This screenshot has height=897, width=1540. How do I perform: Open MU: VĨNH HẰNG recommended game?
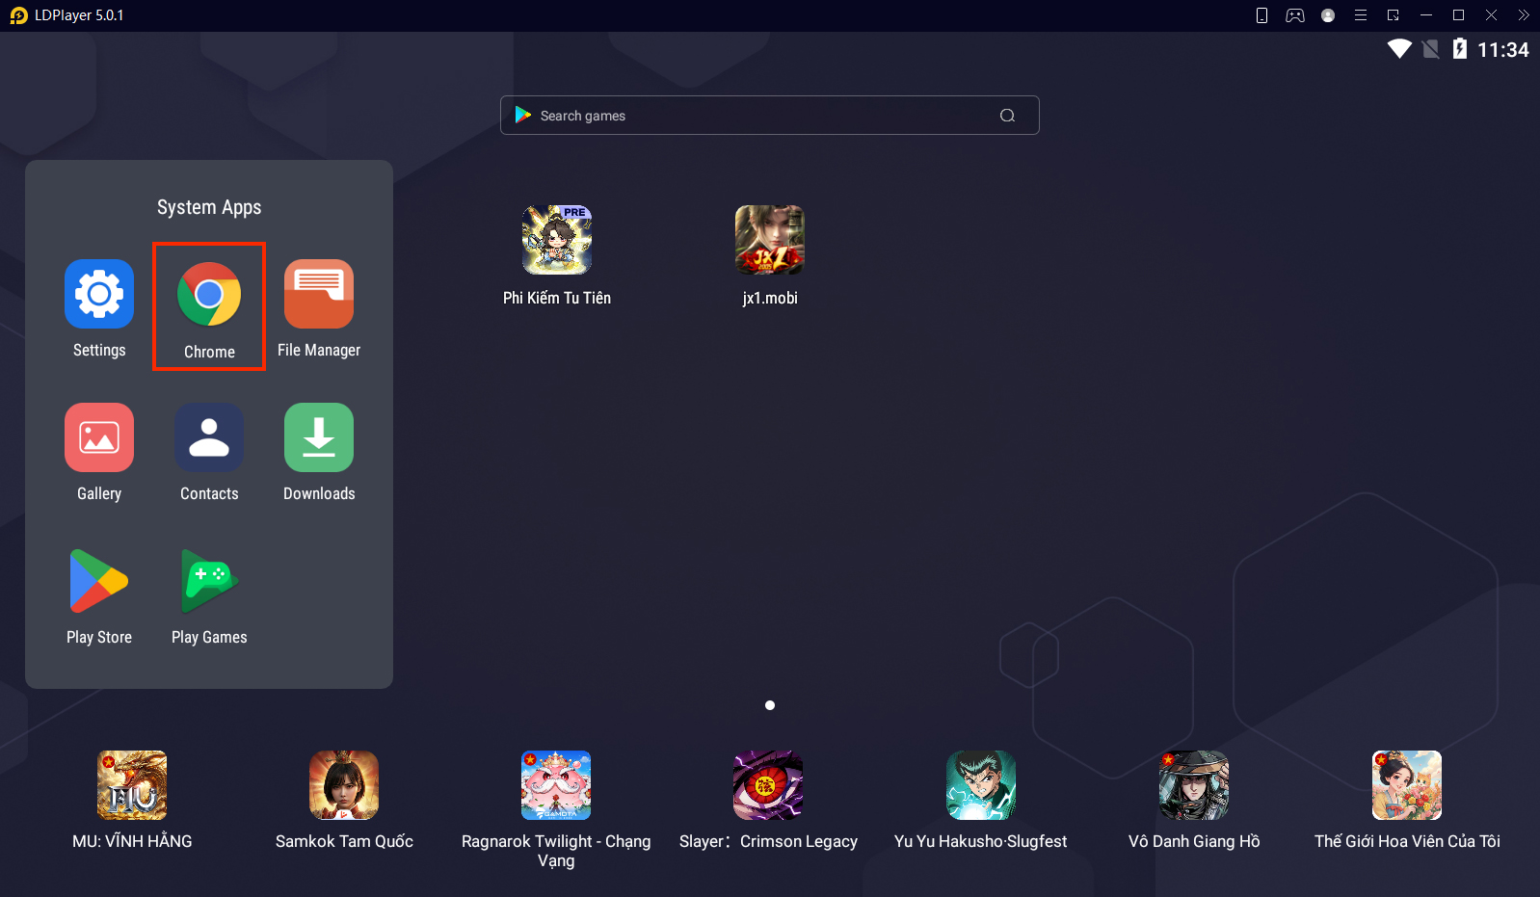click(132, 786)
